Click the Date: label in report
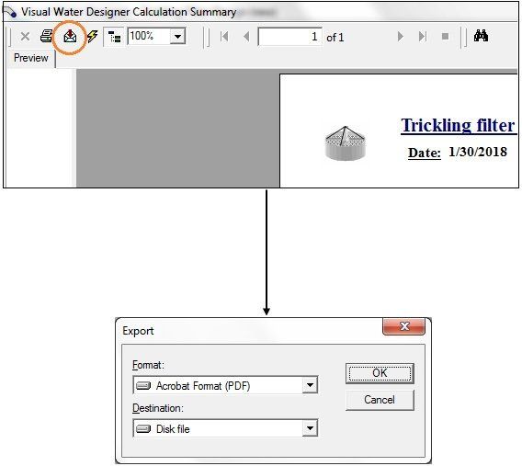Screen dimensions: 522x466 click(x=425, y=153)
